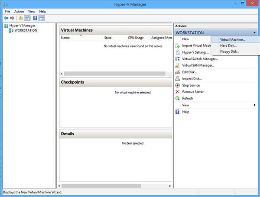Toggle the Show/Hide Action Pane toolbar icon
This screenshot has height=197, width=260.
point(42,18)
